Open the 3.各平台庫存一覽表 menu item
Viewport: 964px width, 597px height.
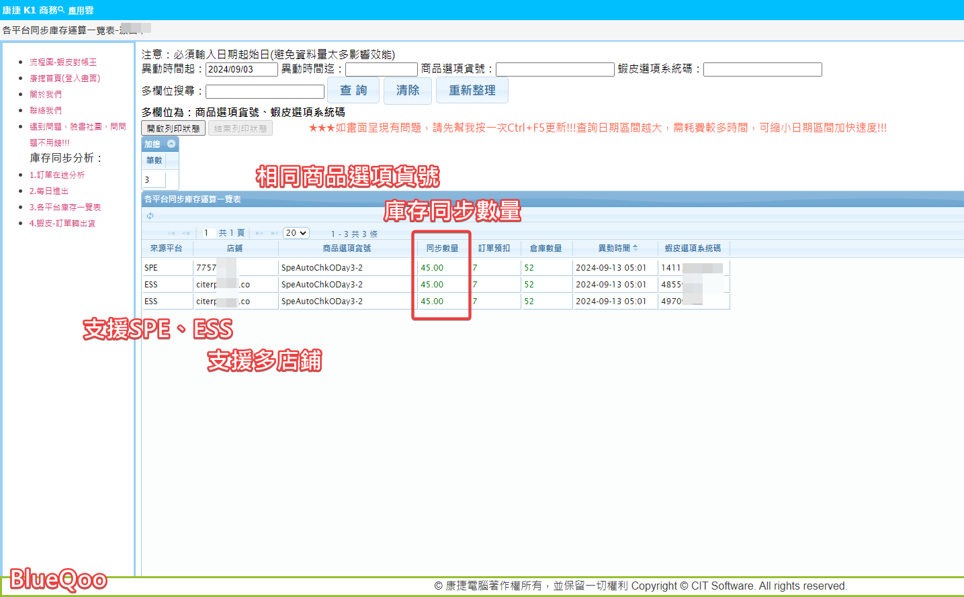pos(65,208)
